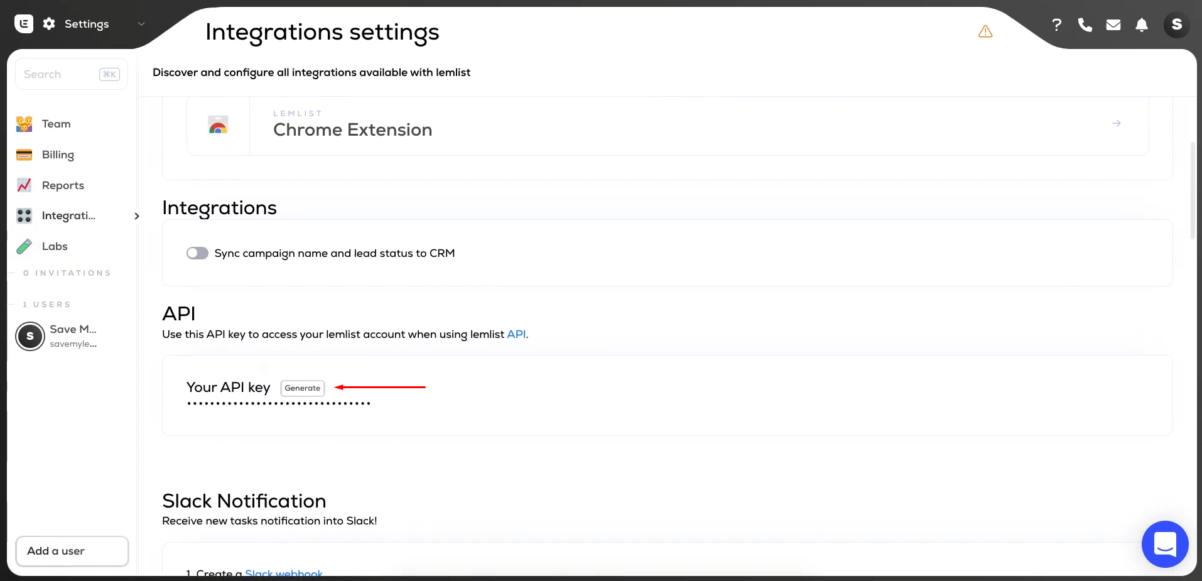
Task: Click the phone call icon
Action: click(x=1085, y=24)
